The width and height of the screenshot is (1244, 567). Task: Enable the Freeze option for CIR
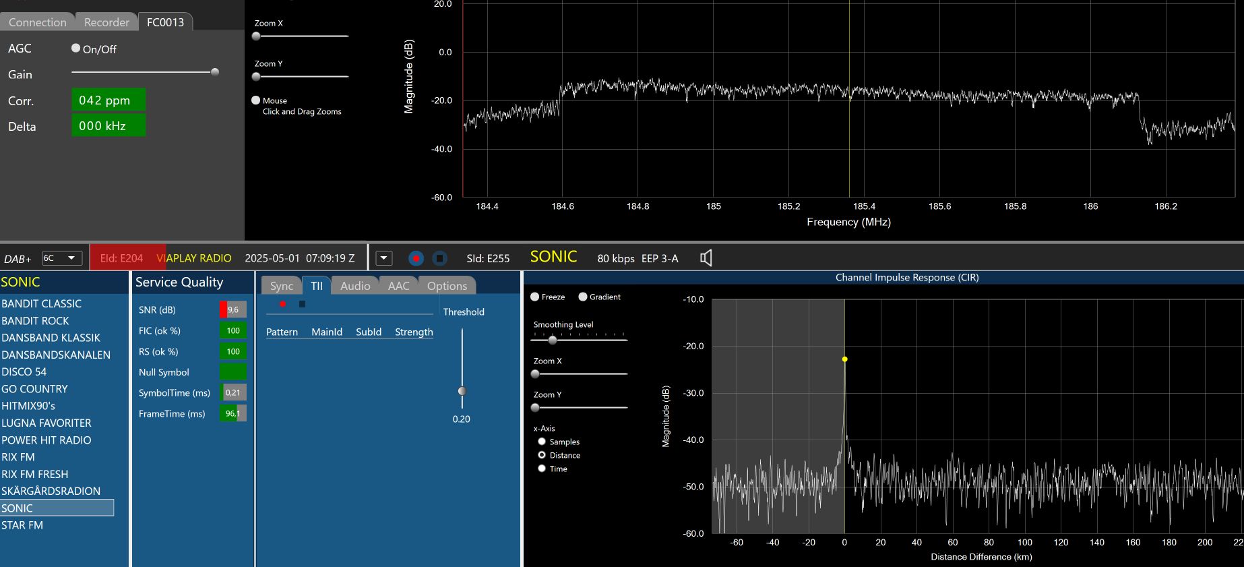coord(535,297)
